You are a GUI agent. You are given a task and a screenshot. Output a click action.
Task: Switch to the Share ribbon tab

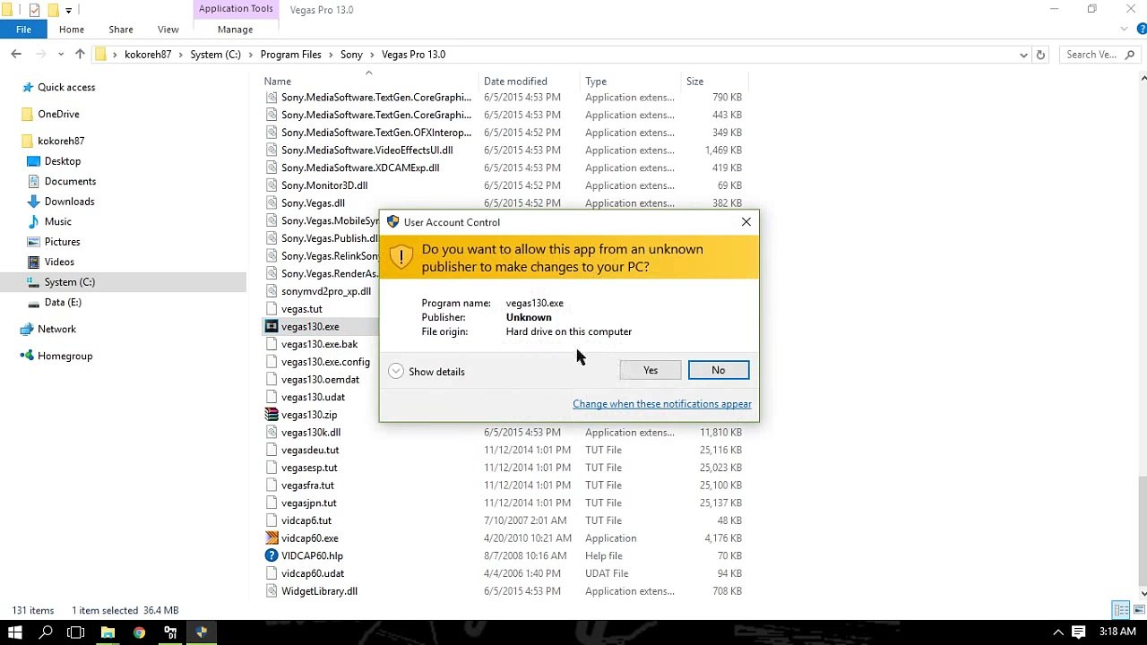pos(120,30)
